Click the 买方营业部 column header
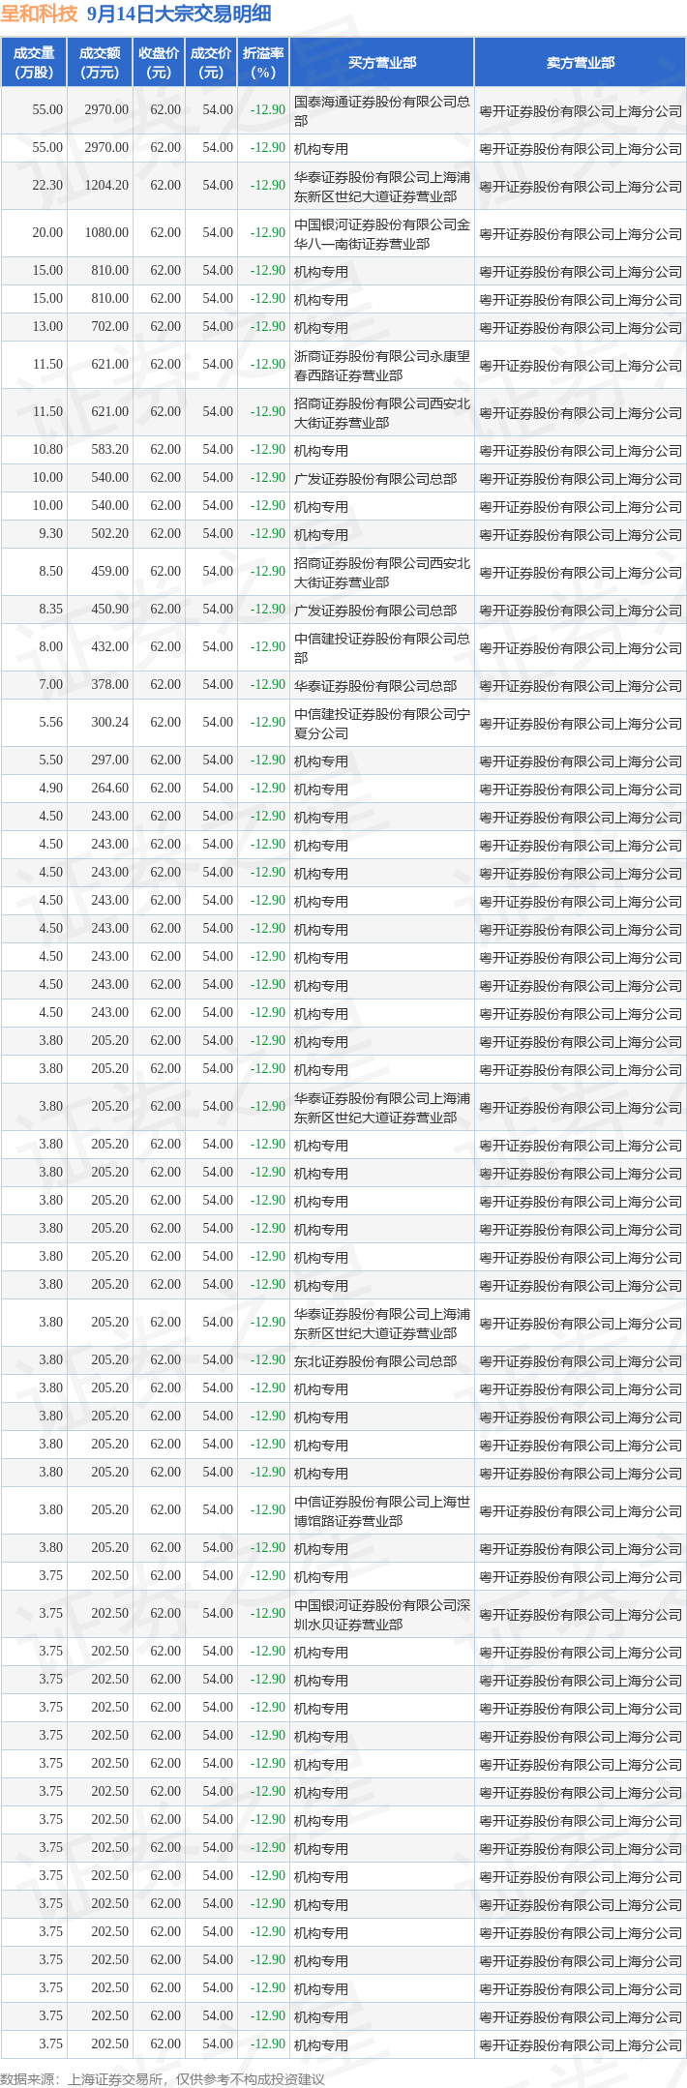Viewport: 687px width, 2088px height. 382,63
